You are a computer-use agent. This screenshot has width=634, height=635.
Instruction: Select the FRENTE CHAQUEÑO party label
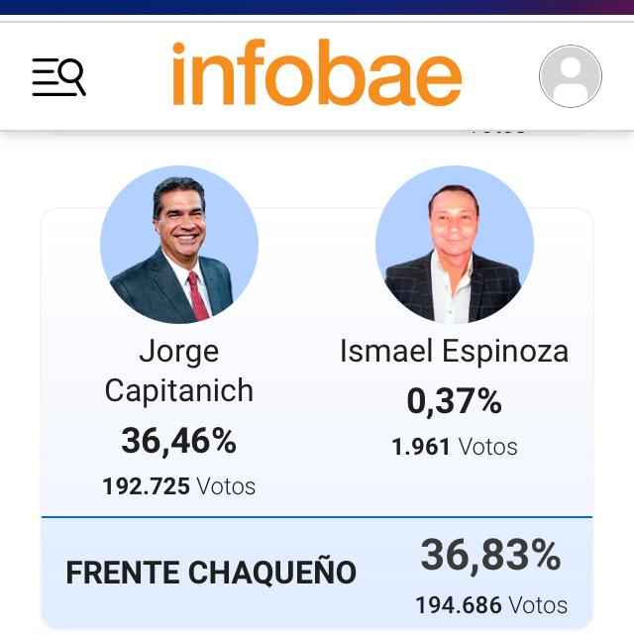(211, 573)
